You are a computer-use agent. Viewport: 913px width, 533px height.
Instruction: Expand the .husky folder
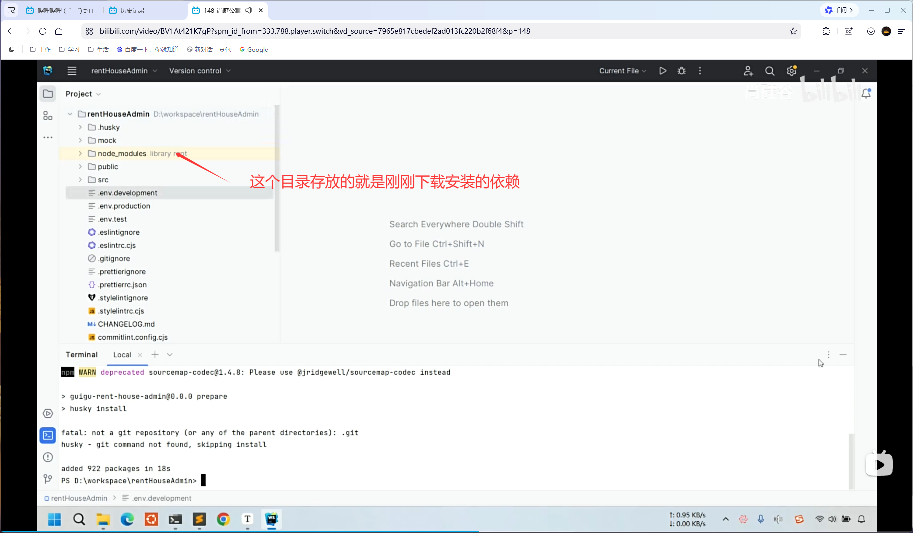(80, 127)
